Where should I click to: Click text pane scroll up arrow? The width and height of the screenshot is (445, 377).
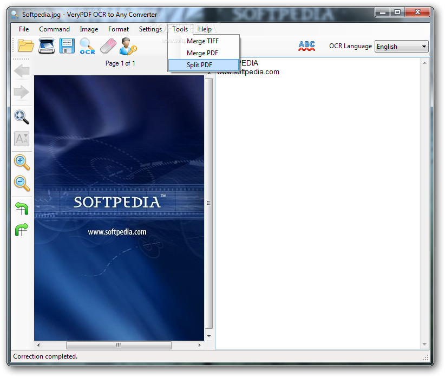click(424, 63)
